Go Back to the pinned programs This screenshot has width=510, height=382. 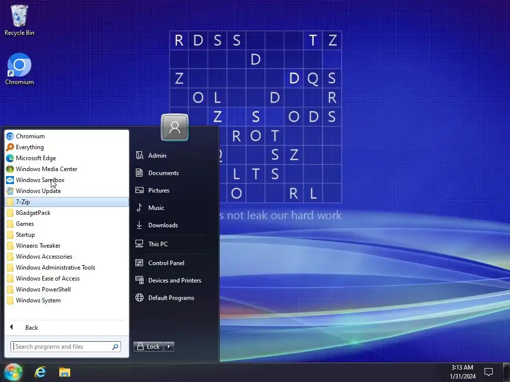click(x=67, y=327)
